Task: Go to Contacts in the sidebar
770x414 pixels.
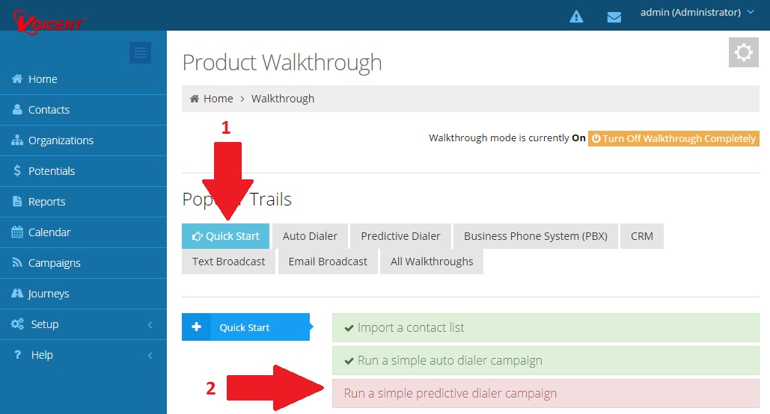Action: (49, 110)
